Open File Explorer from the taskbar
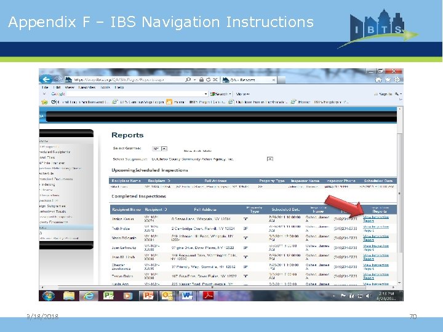This screenshot has height=332, width=443. click(x=69, y=296)
